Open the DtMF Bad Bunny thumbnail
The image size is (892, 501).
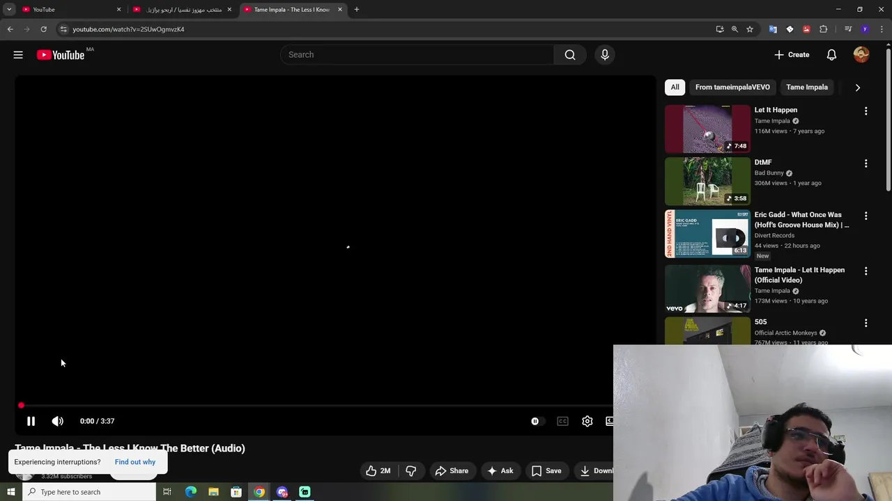point(707,181)
